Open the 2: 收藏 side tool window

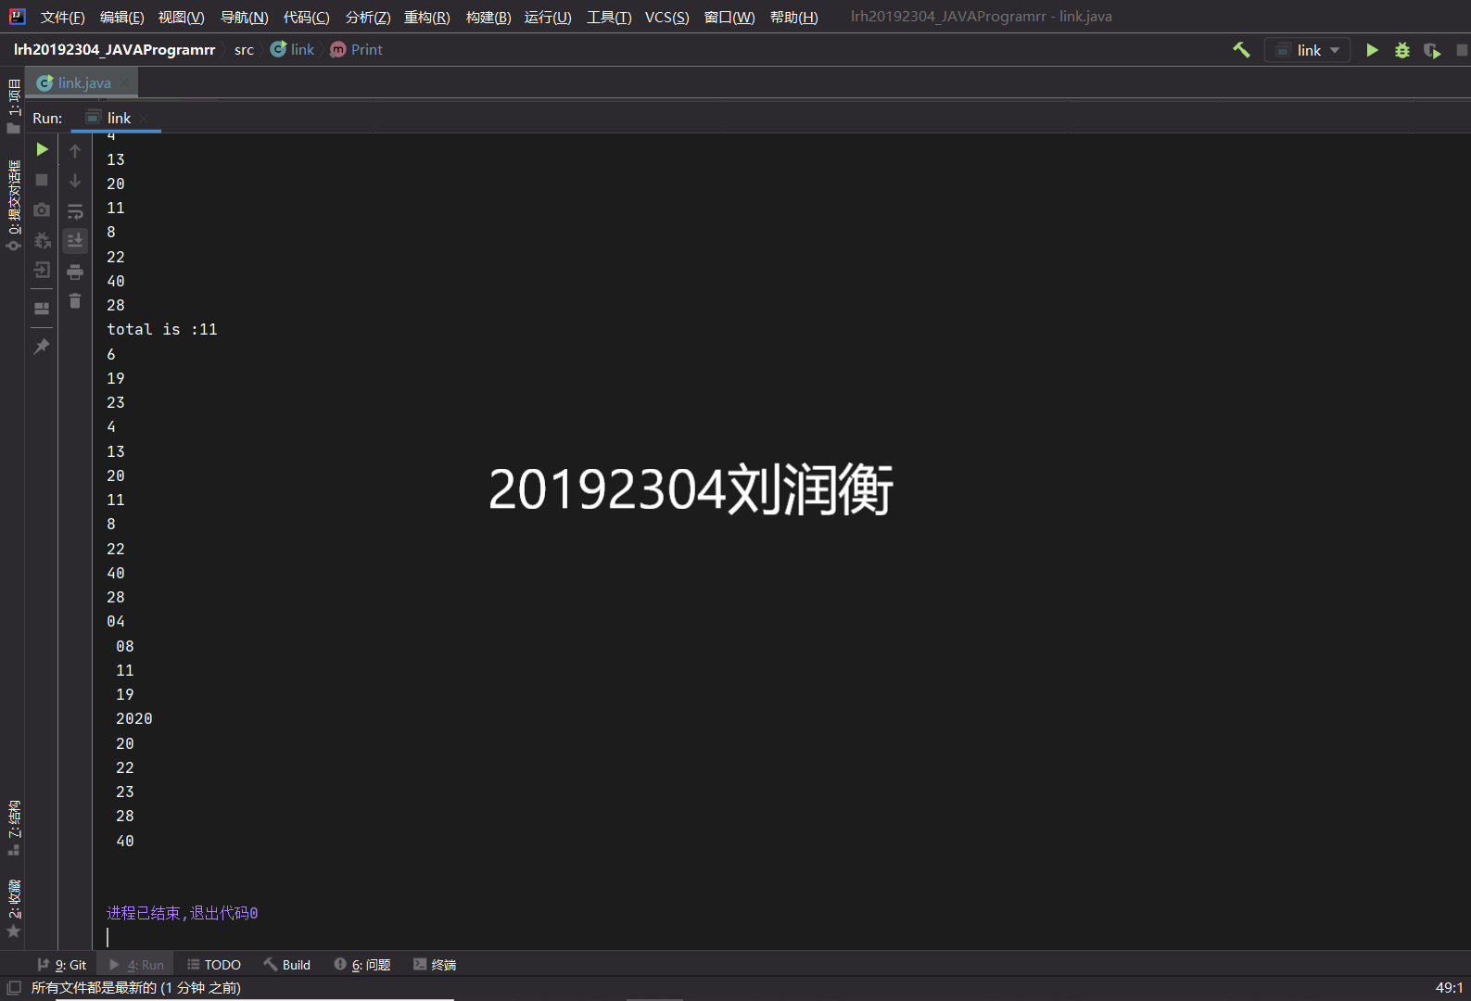pyautogui.click(x=13, y=907)
